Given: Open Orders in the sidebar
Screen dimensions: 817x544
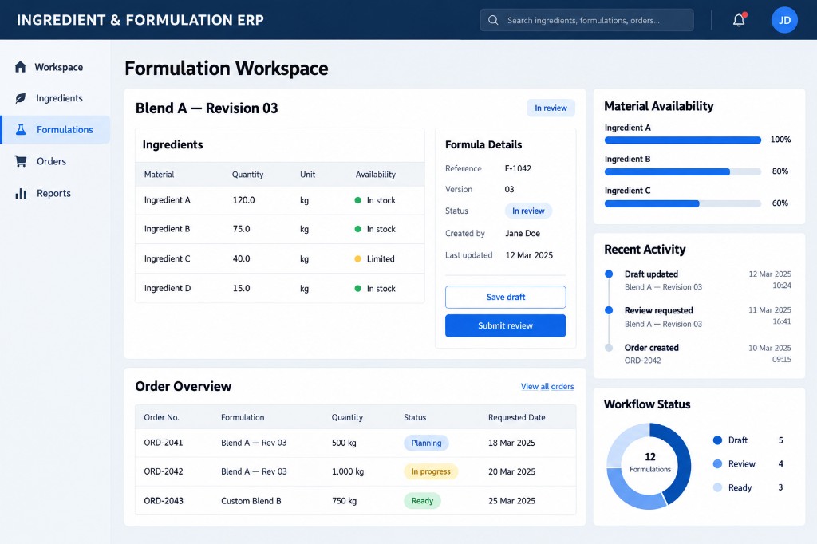Looking at the screenshot, I should tap(55, 161).
